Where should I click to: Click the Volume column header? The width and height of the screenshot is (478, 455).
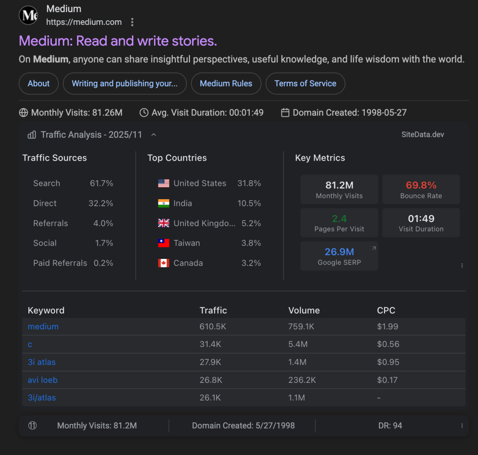(x=304, y=310)
